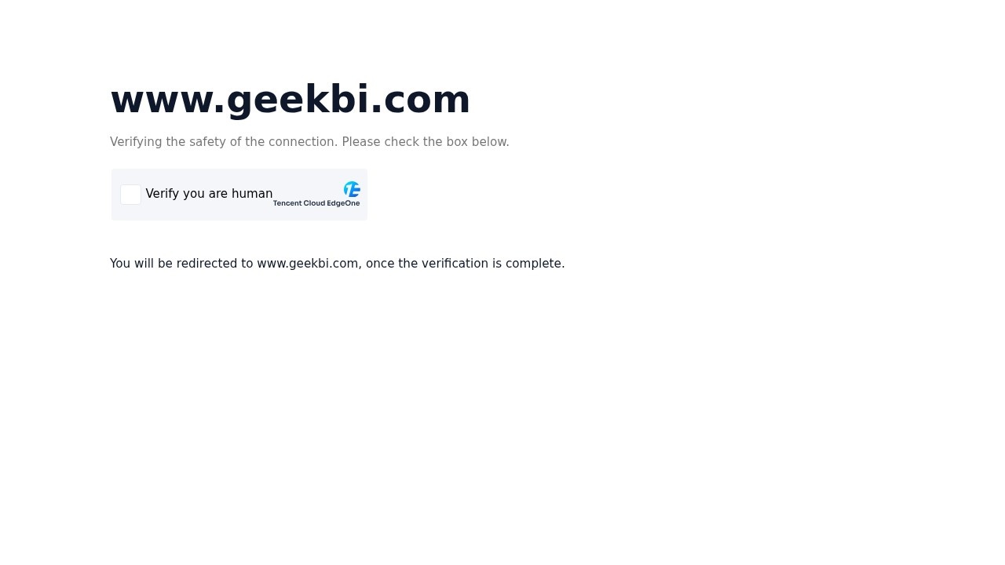Click the 'Verifying the safety of the connection' text

[224, 142]
